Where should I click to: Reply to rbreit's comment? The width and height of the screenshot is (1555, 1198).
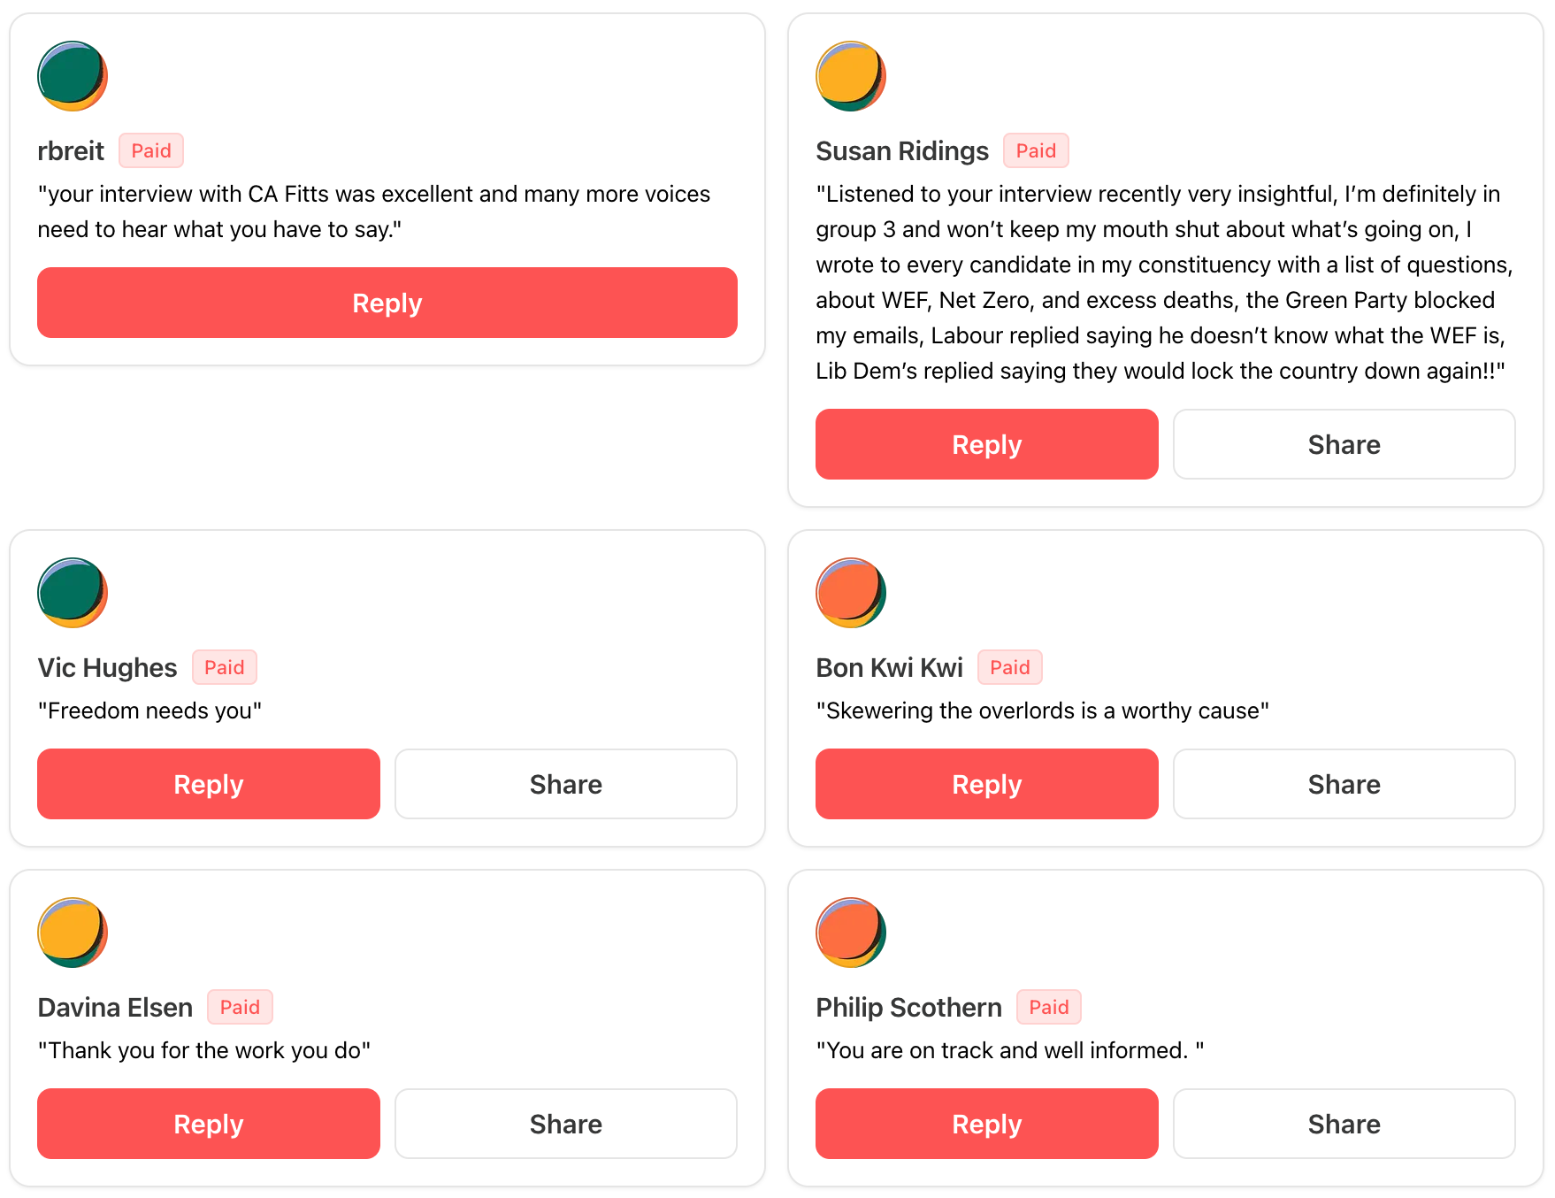tap(387, 303)
